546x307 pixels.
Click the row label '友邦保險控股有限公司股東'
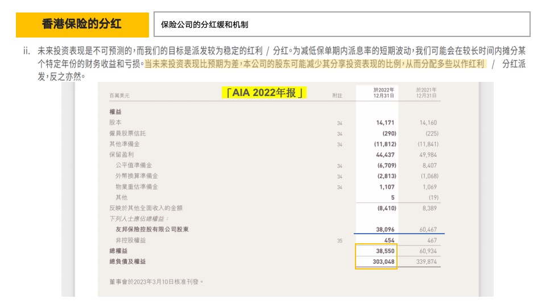click(152, 229)
